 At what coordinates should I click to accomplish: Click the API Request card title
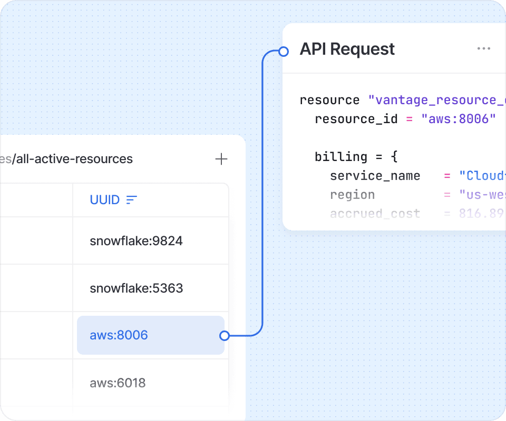tap(347, 49)
